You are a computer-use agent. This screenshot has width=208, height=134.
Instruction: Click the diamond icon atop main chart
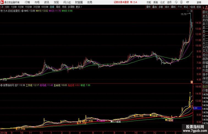click(188, 11)
